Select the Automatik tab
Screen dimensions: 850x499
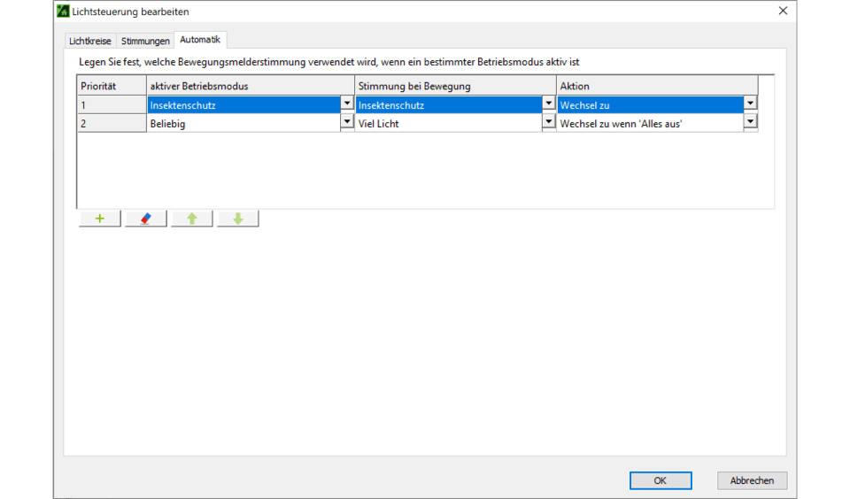[200, 40]
